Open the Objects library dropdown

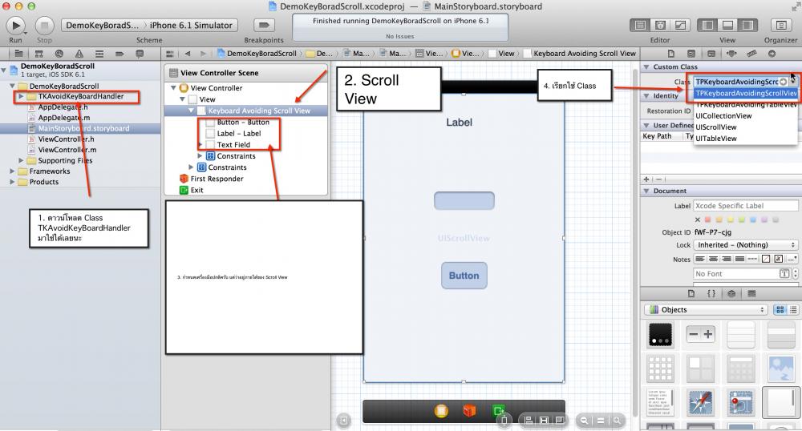[707, 309]
